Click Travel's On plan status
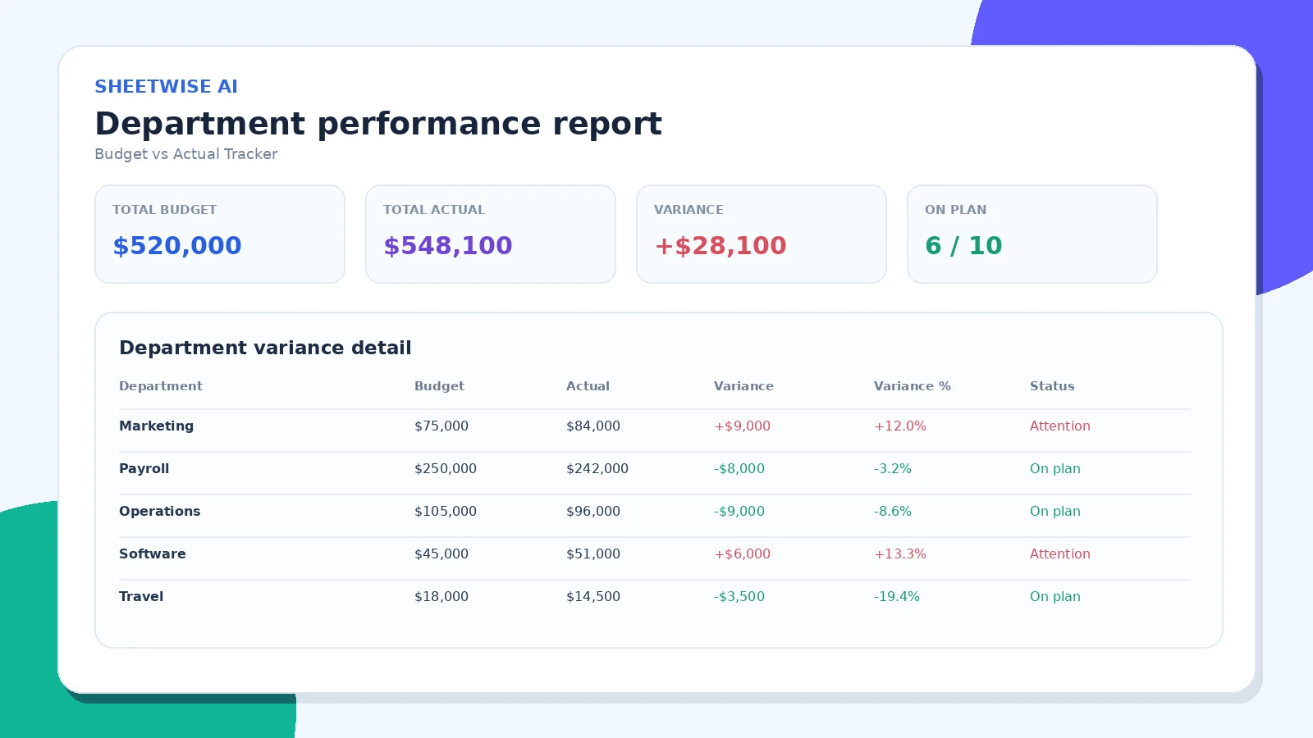The image size is (1313, 738). tap(1055, 597)
